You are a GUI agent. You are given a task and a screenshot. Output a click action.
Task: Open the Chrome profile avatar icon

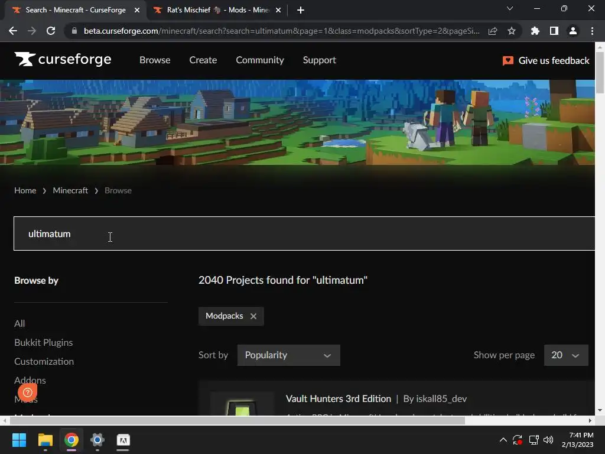point(573,31)
